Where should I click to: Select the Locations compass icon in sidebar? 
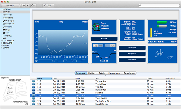point(4,18)
